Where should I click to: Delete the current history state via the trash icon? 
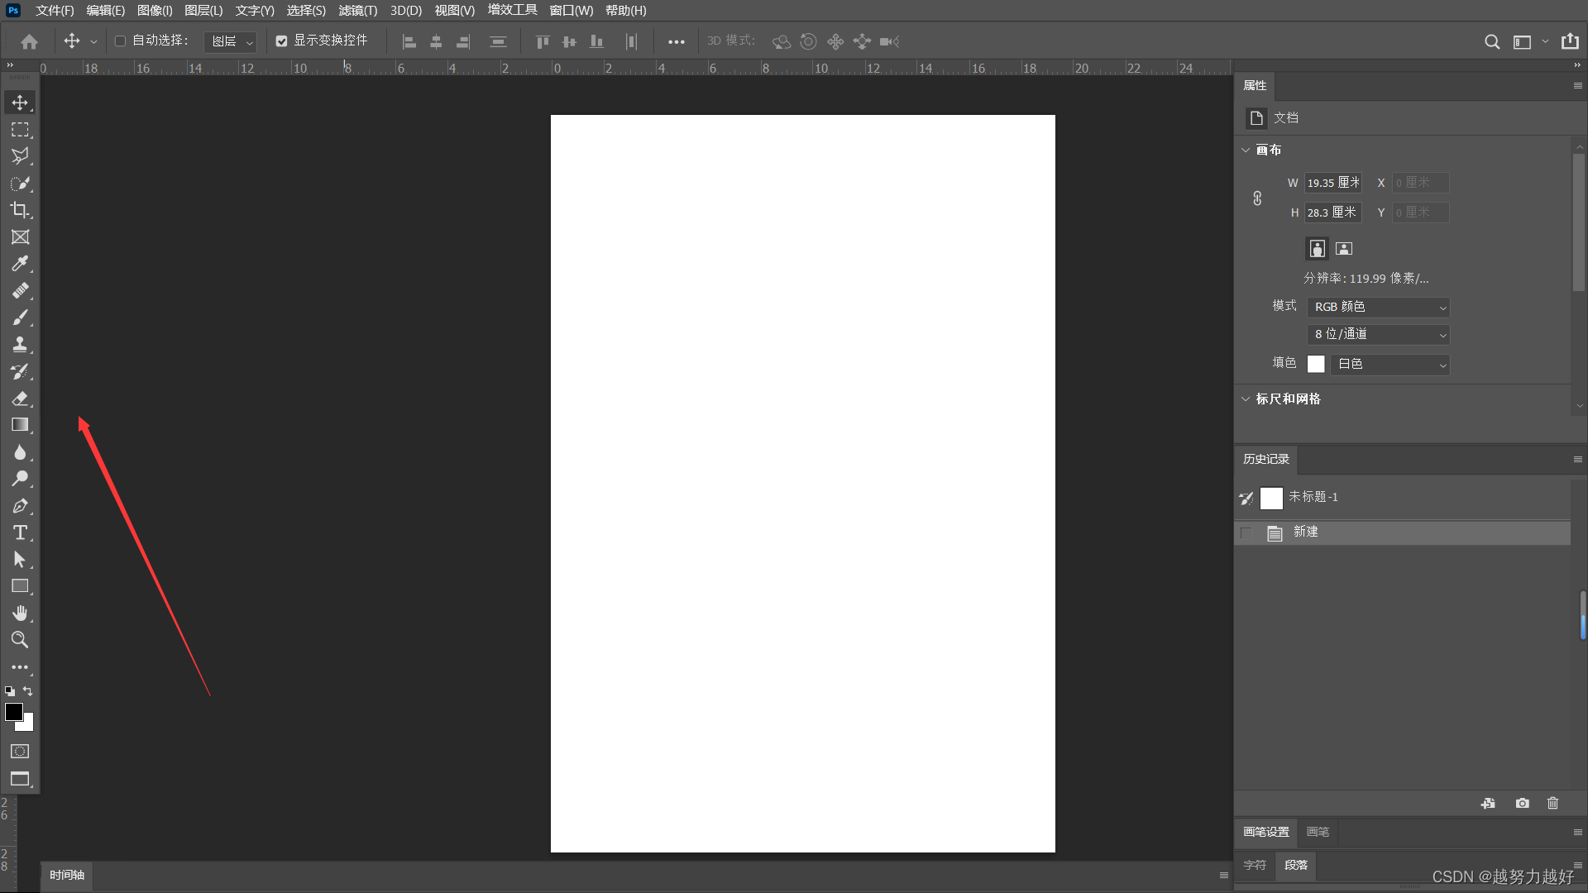(x=1552, y=803)
